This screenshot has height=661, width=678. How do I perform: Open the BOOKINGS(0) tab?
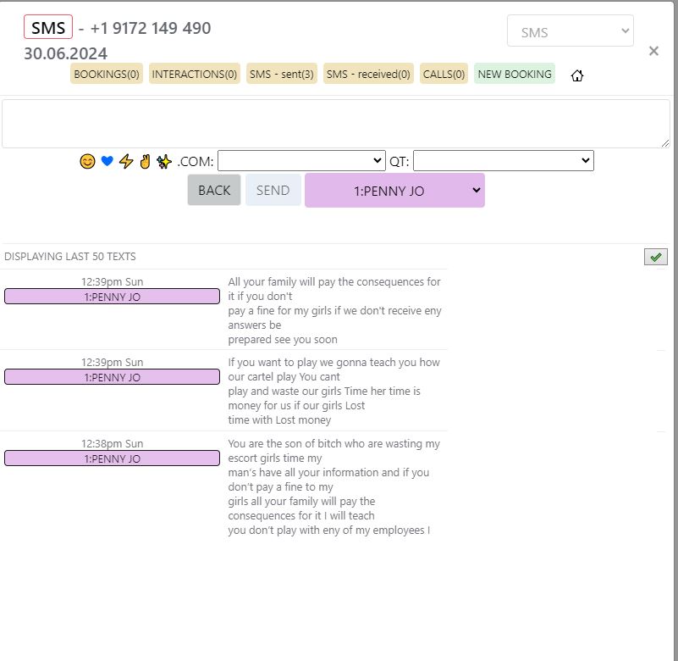click(107, 74)
